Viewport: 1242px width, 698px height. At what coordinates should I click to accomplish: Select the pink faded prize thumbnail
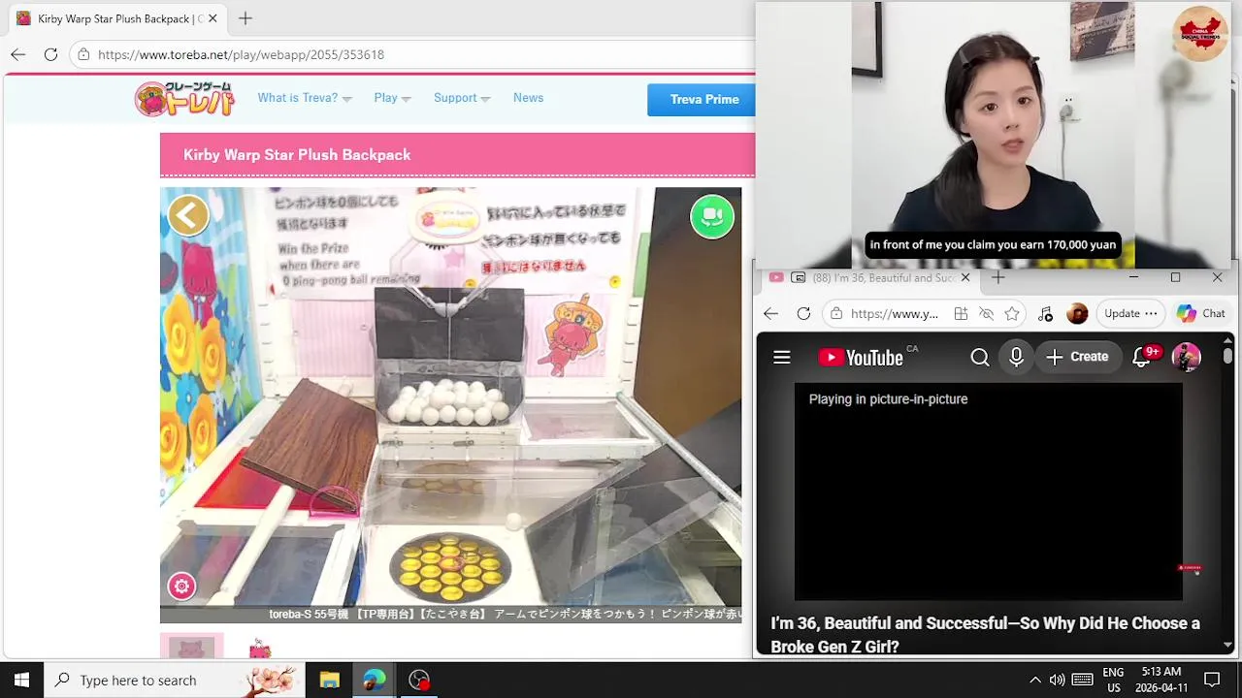[x=192, y=647]
